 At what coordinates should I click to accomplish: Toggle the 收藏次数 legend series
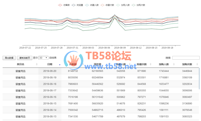click(x=107, y=5)
